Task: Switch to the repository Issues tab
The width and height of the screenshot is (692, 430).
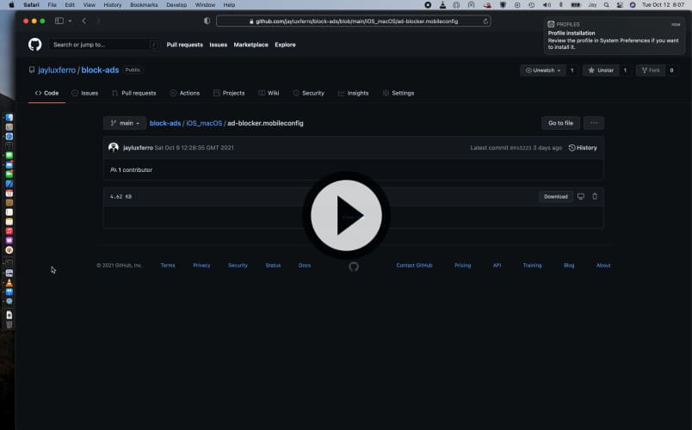Action: pos(84,93)
